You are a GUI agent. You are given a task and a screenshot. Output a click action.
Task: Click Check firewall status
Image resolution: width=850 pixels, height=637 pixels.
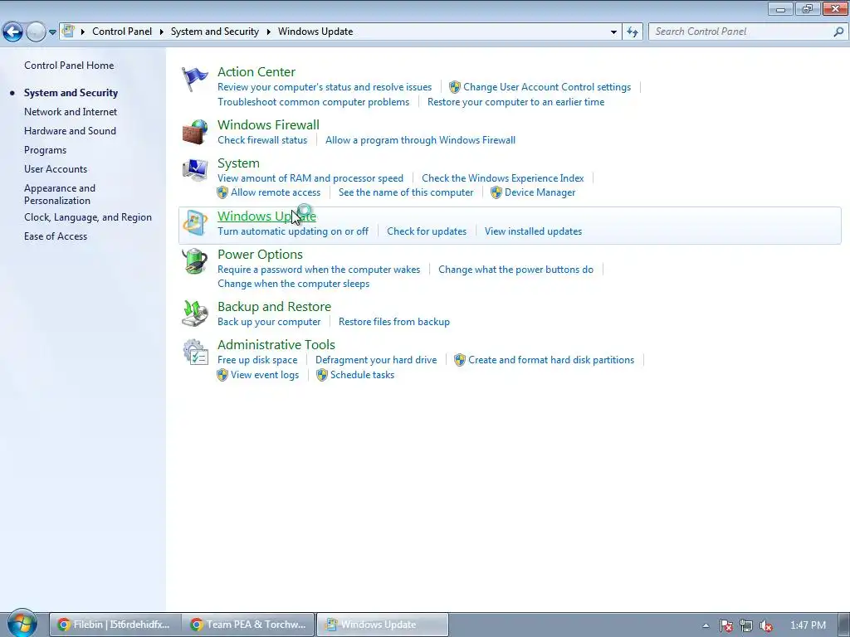pos(262,140)
